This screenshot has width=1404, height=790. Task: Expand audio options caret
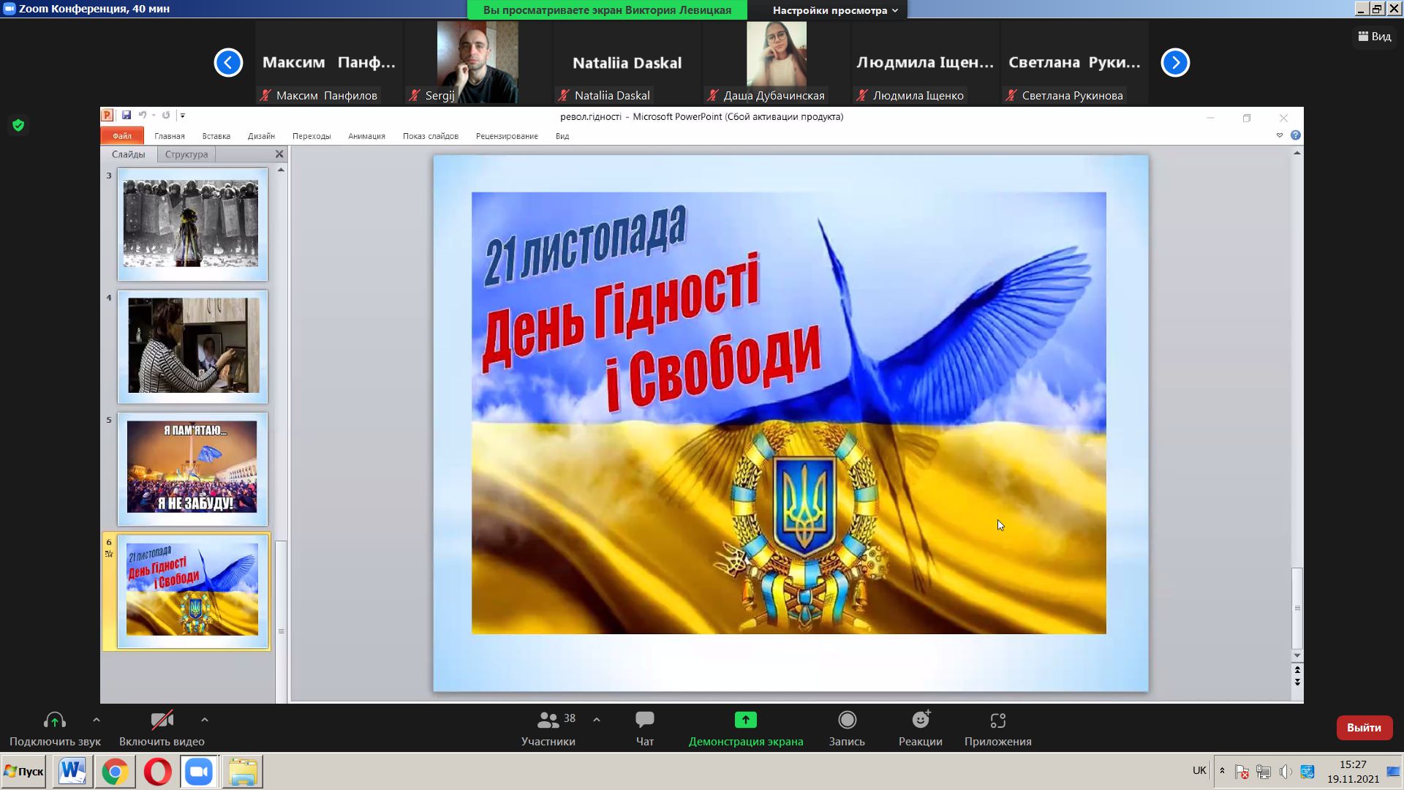click(x=97, y=720)
